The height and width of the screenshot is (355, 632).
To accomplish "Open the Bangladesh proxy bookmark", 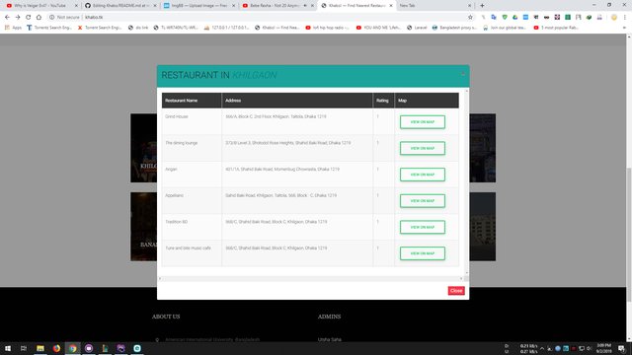I will (454, 28).
